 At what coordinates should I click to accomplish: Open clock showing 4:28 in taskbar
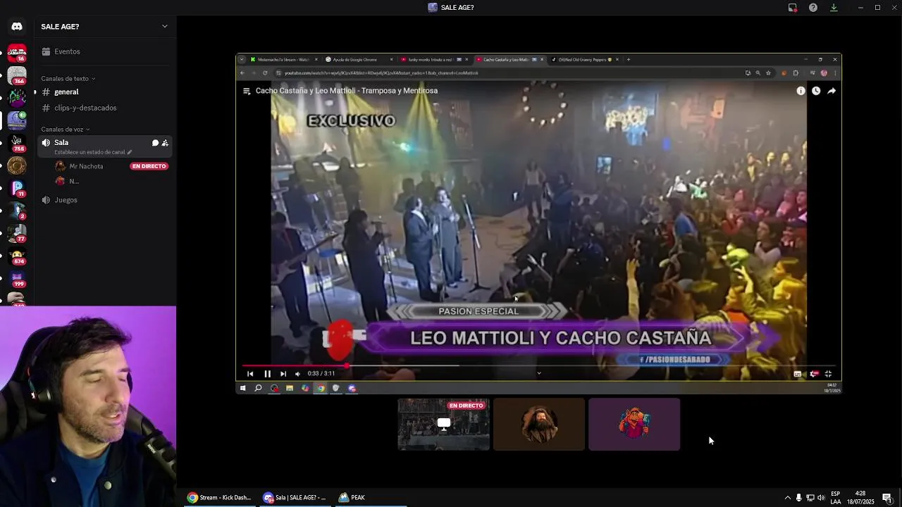pos(860,498)
